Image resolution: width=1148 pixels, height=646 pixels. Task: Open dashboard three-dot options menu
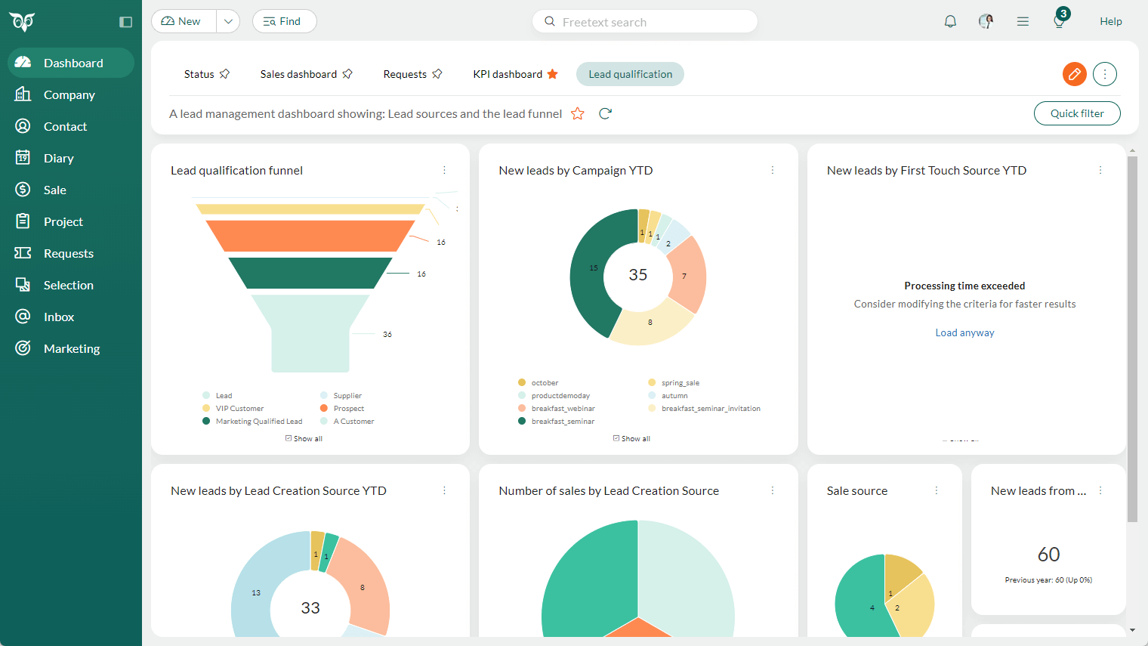click(x=1104, y=74)
